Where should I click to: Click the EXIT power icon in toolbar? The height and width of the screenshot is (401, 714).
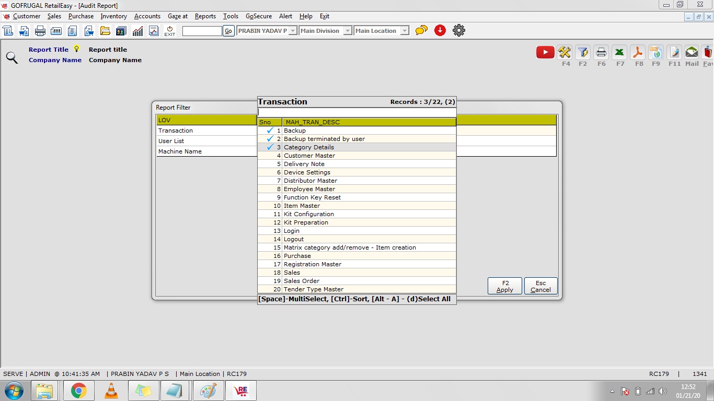pyautogui.click(x=170, y=31)
